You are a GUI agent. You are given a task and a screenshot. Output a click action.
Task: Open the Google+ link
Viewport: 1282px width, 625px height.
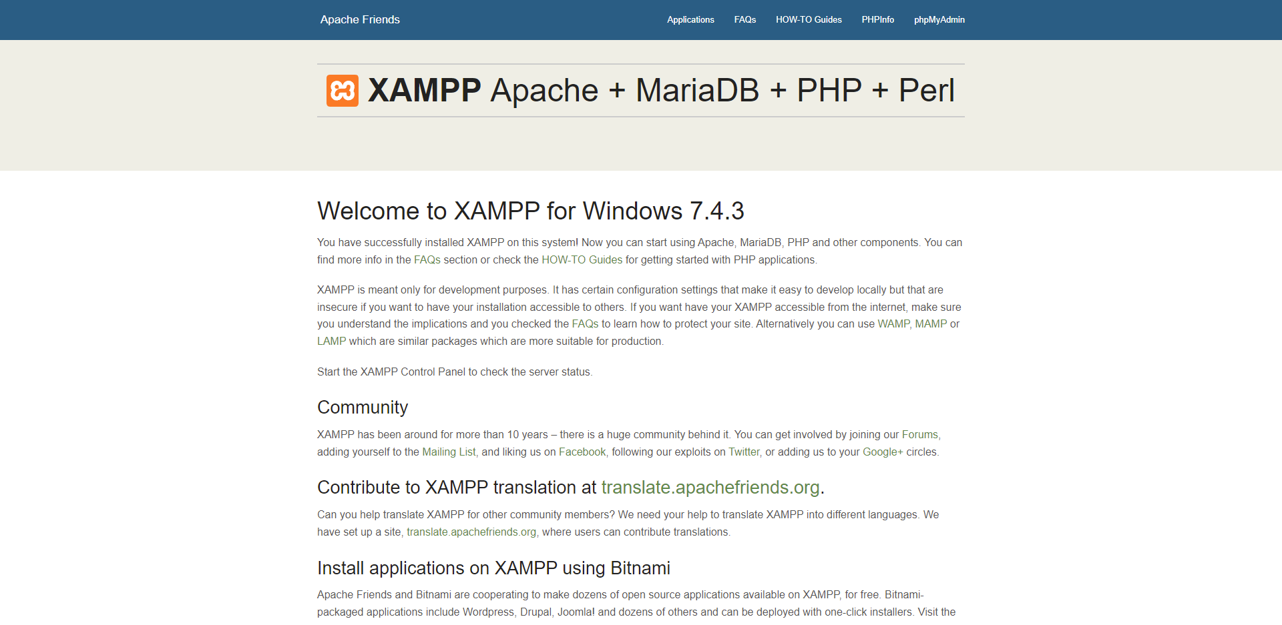tap(883, 452)
